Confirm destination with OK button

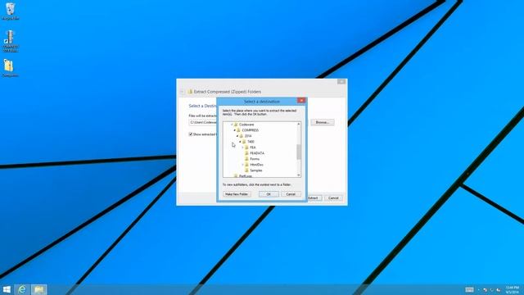point(269,194)
